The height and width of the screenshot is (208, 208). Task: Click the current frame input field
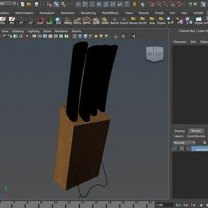pos(164,205)
